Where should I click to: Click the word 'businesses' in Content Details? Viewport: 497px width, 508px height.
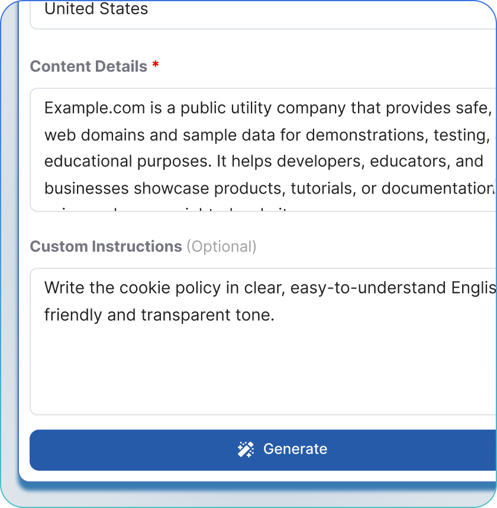(x=87, y=188)
